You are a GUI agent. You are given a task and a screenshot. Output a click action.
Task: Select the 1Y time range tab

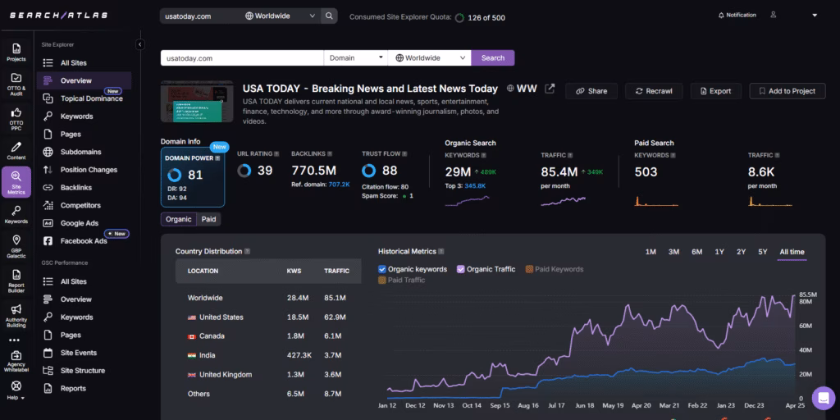719,252
